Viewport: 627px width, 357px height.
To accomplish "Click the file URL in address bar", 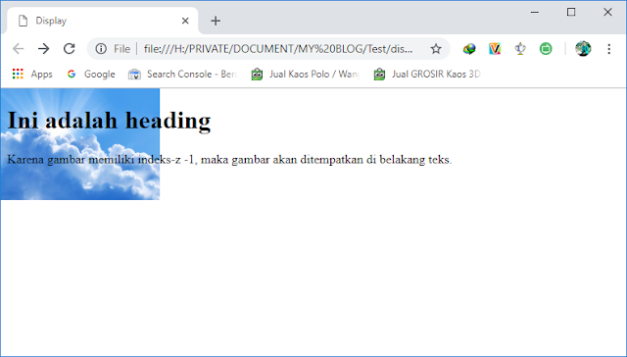I will tap(278, 49).
